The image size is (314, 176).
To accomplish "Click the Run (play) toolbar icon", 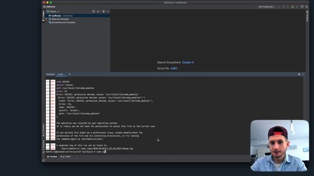I will coord(279,7).
